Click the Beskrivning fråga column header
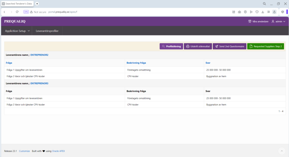Viewport: 289px width, 157px height. [x=136, y=63]
